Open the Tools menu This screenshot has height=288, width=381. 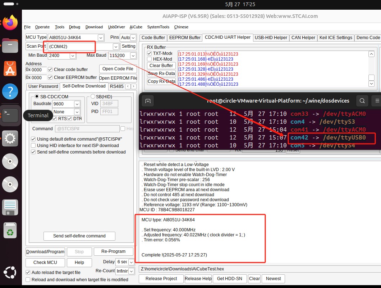(x=60, y=27)
